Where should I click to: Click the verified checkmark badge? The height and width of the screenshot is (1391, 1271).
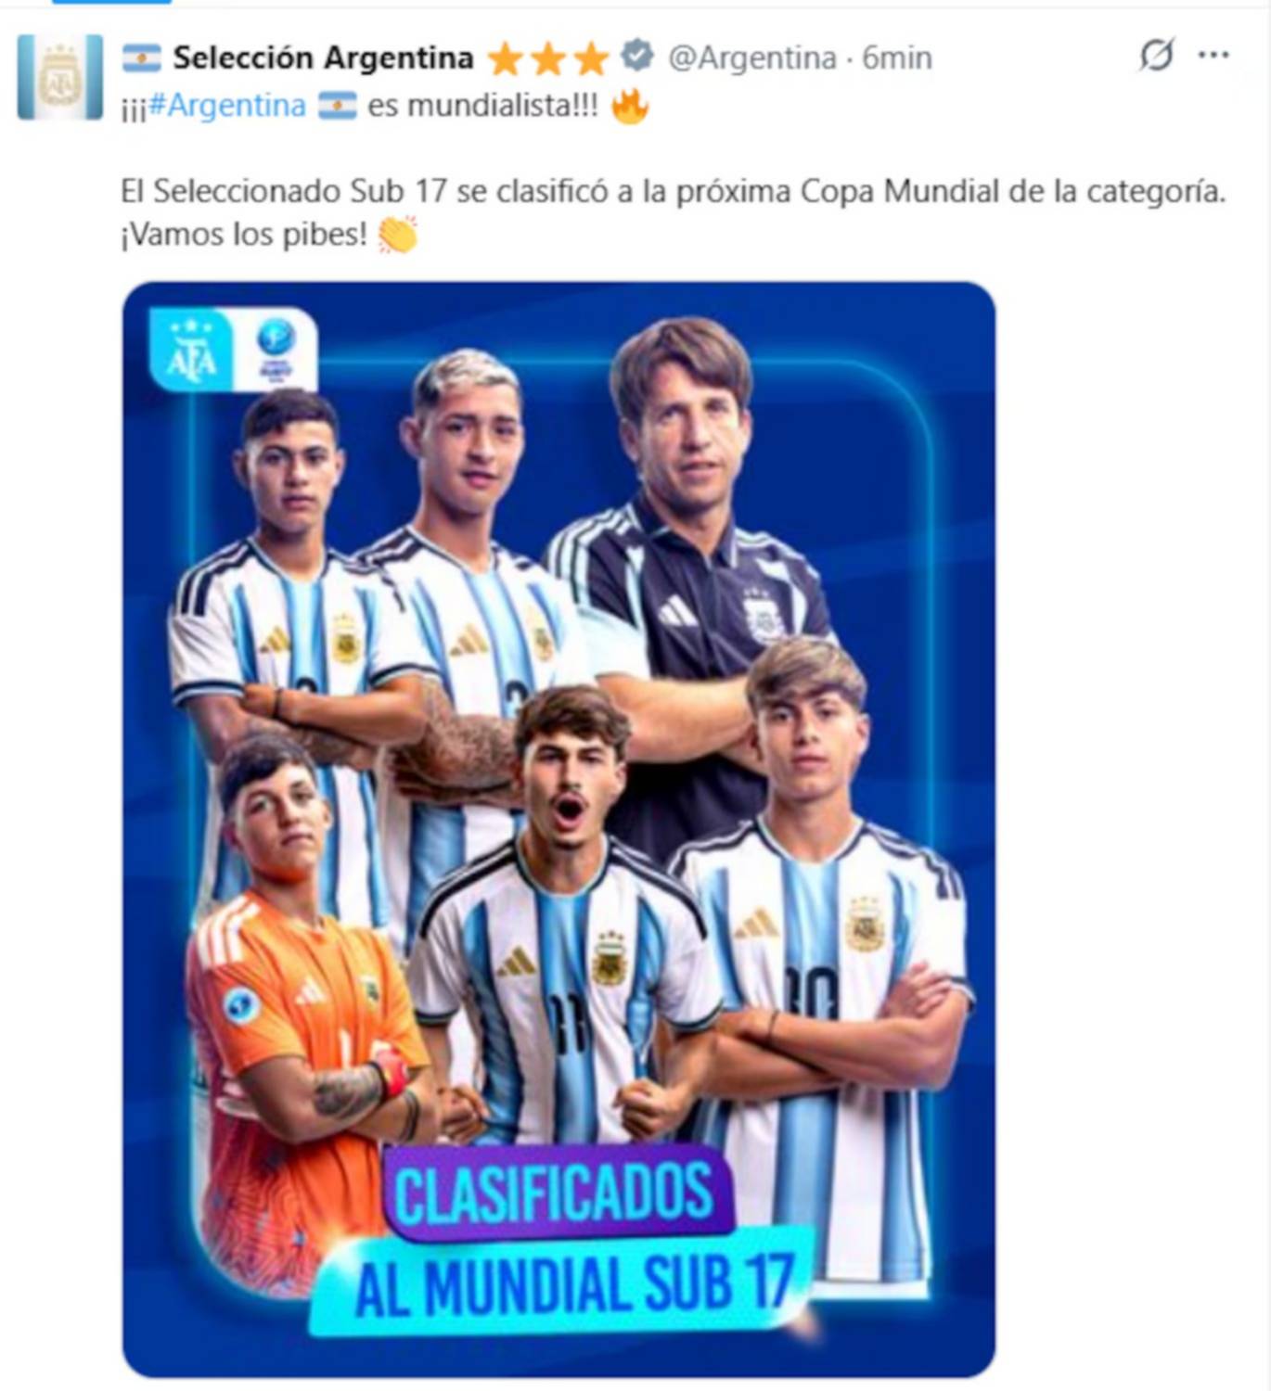636,57
